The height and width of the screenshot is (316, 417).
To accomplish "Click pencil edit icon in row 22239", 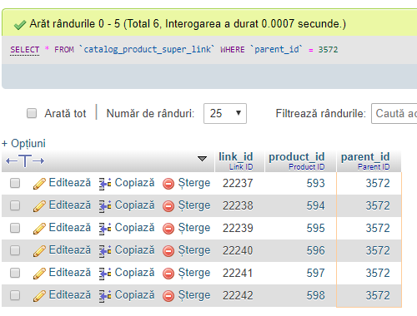I will tap(39, 229).
